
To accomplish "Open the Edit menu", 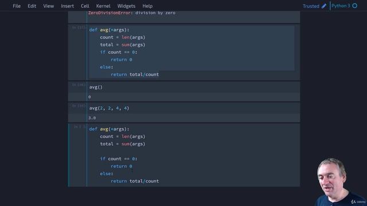I will coord(32,6).
